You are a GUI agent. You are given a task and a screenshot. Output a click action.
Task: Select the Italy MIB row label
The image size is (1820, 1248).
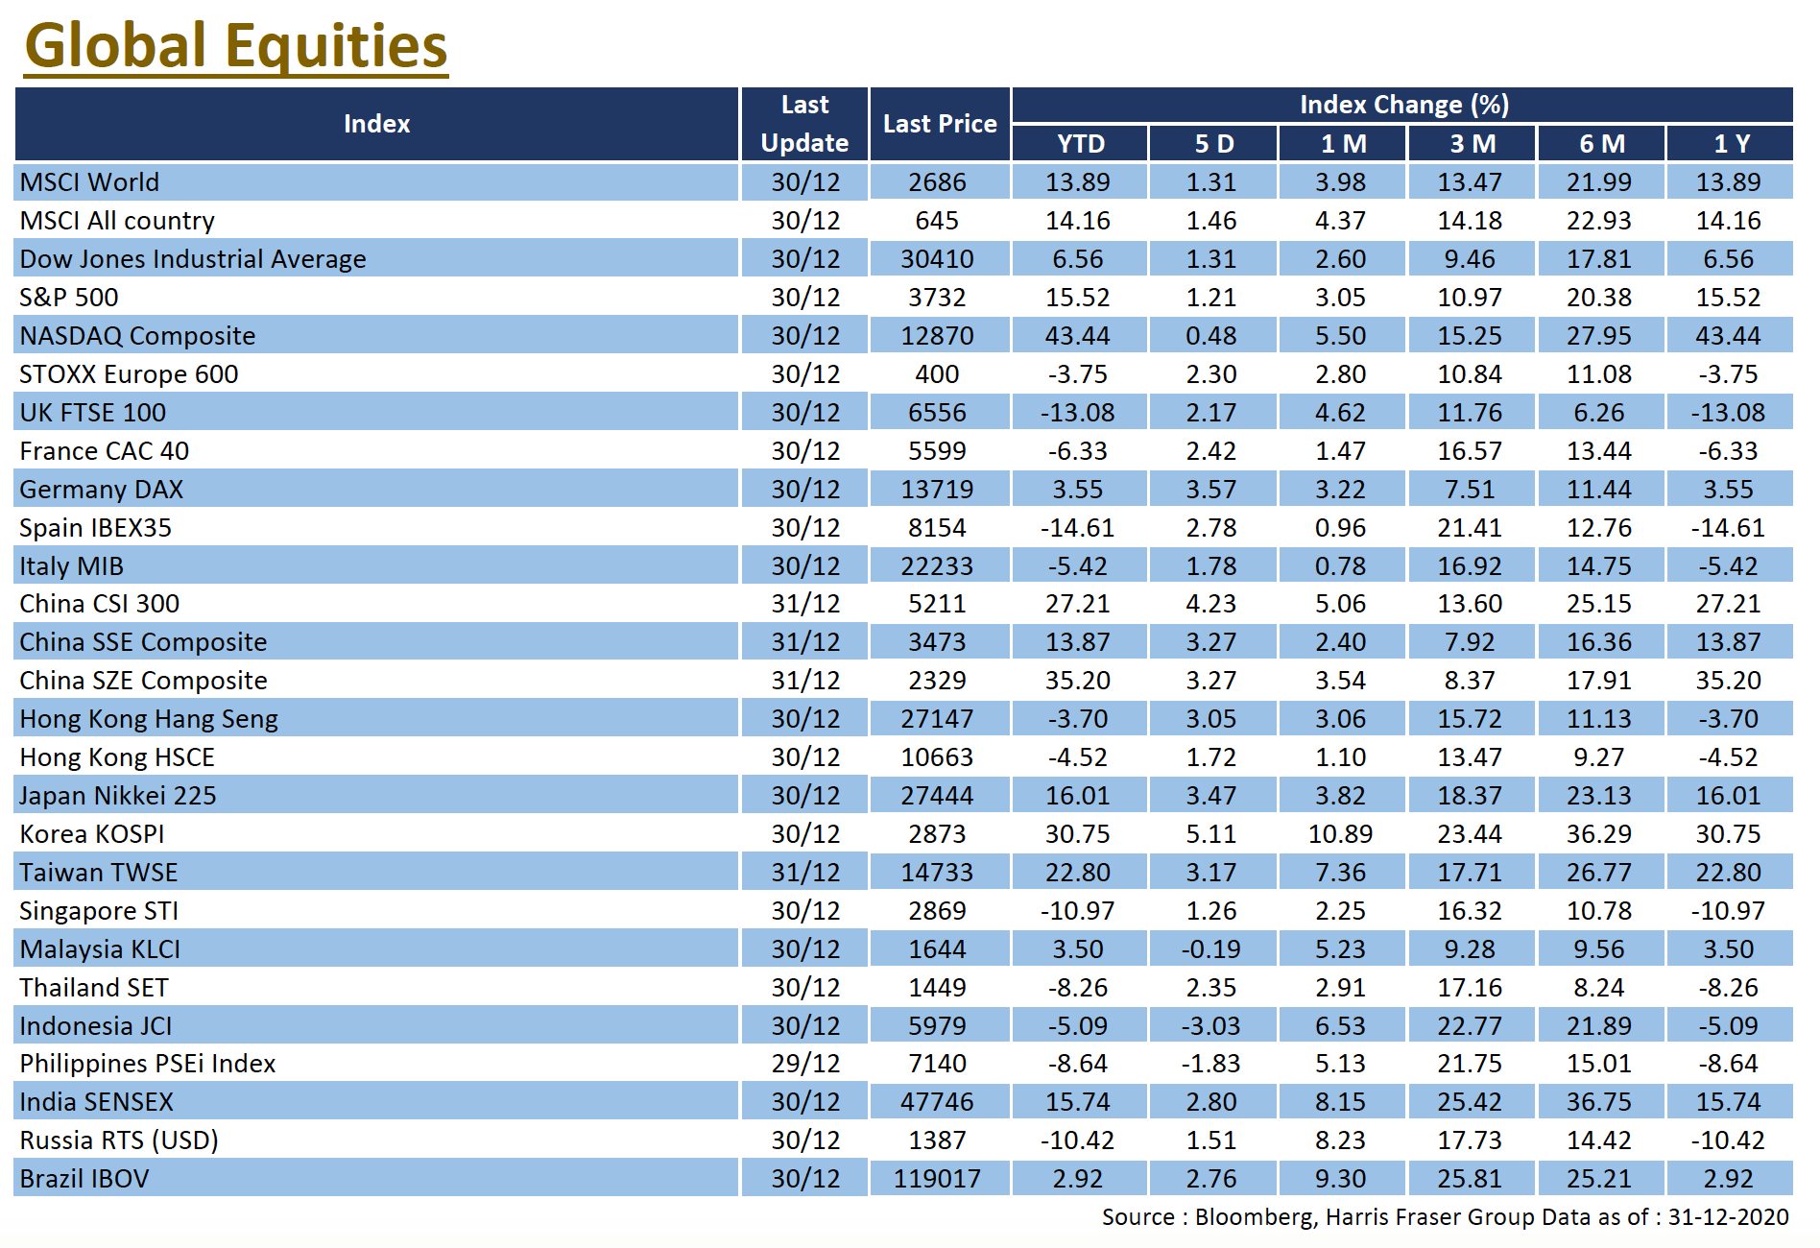click(72, 566)
